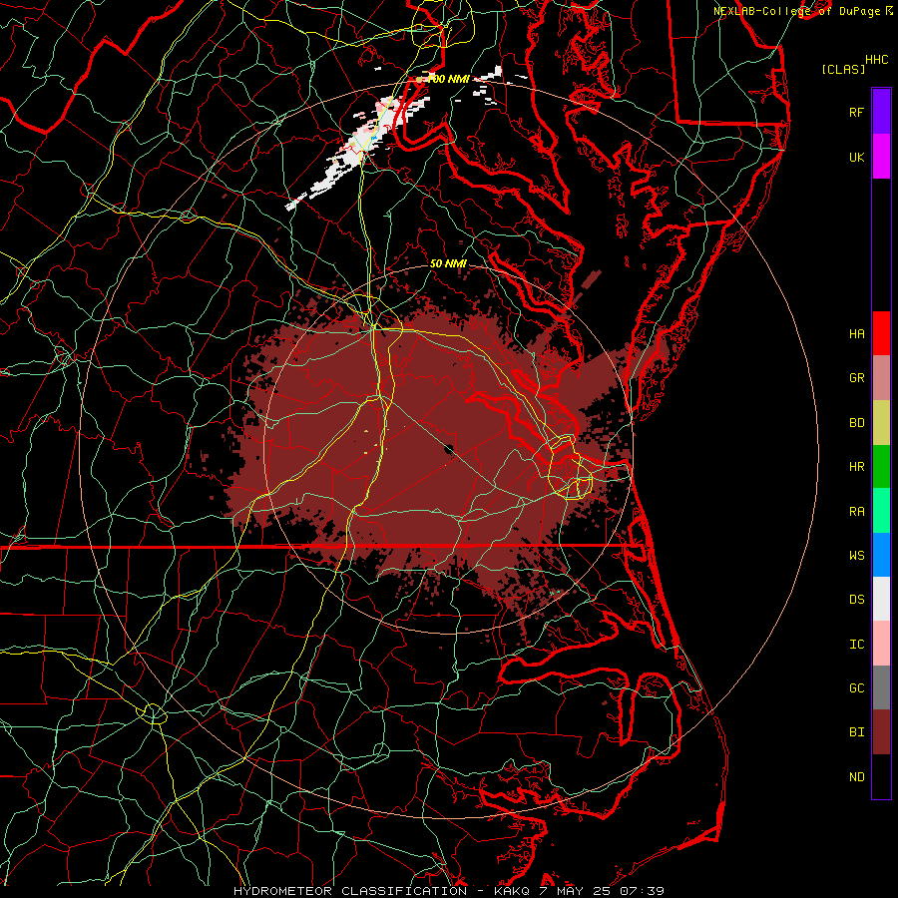This screenshot has height=898, width=898.
Task: Click the gray GC legend color swatch
Action: point(881,687)
